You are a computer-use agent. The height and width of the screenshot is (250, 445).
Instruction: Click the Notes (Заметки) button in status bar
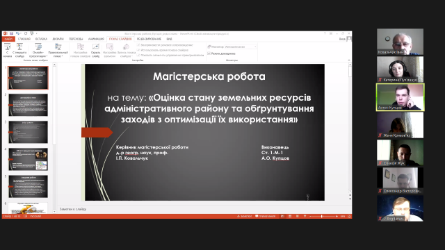tap(244, 216)
